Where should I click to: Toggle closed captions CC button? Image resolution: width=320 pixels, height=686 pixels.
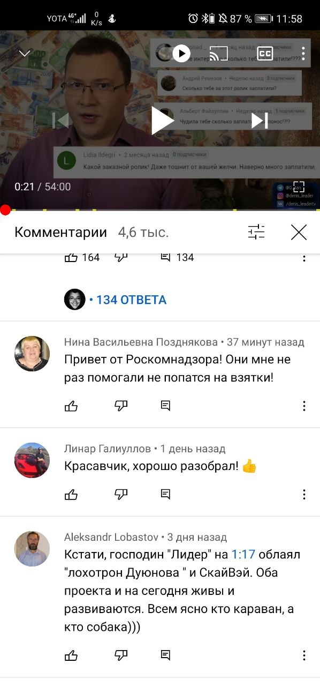tap(265, 53)
